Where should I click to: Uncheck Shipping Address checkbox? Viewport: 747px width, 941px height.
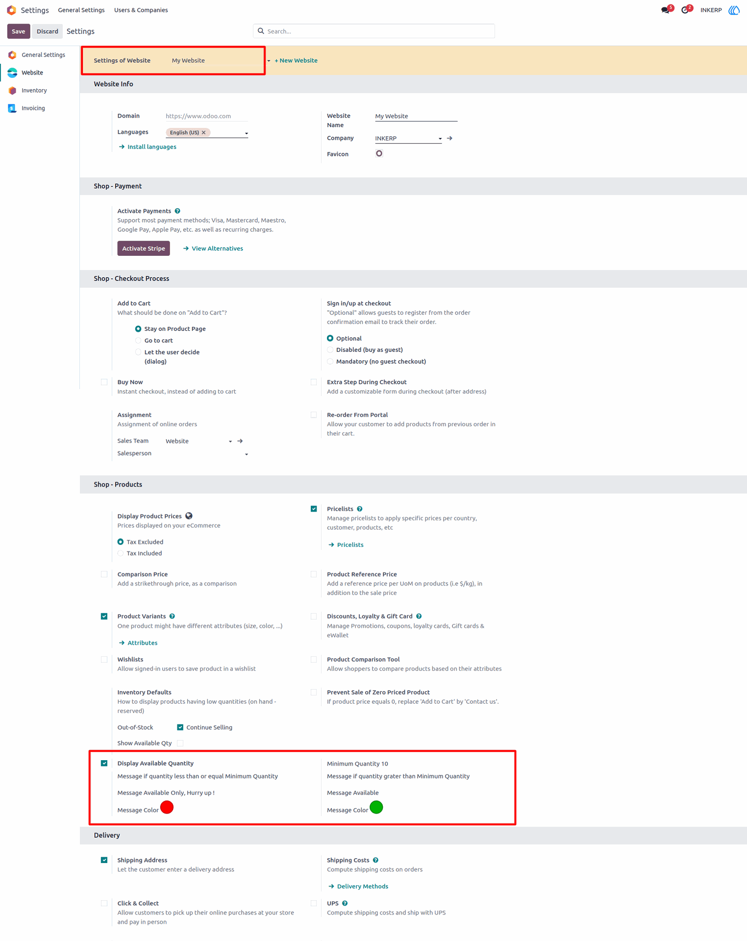tap(104, 860)
